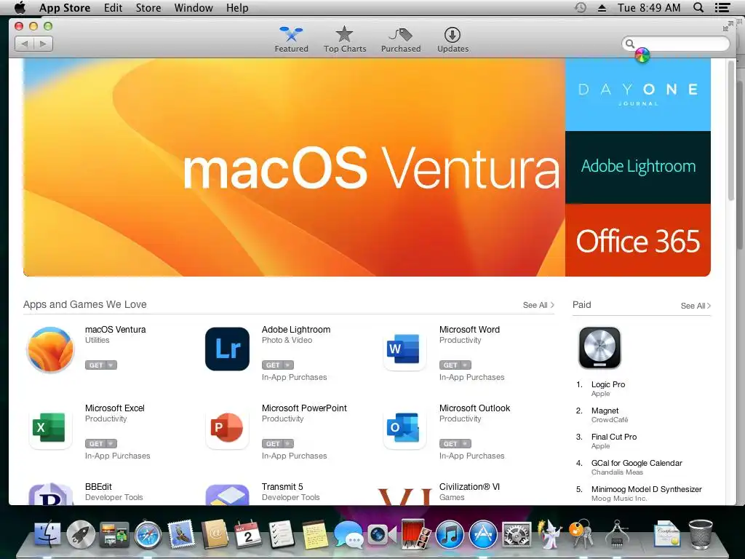Open the Trash in the Dock
745x559 pixels.
click(701, 534)
